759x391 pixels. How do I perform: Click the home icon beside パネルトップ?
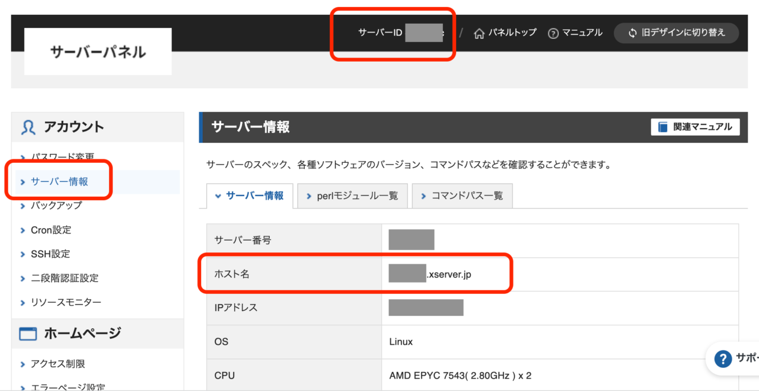click(x=479, y=33)
